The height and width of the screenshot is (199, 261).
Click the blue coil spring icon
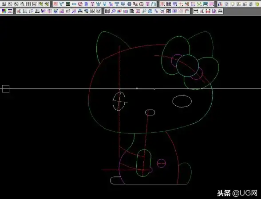point(86,4)
